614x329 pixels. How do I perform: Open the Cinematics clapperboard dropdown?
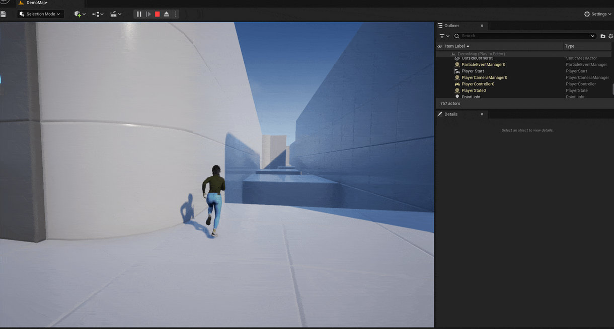116,14
